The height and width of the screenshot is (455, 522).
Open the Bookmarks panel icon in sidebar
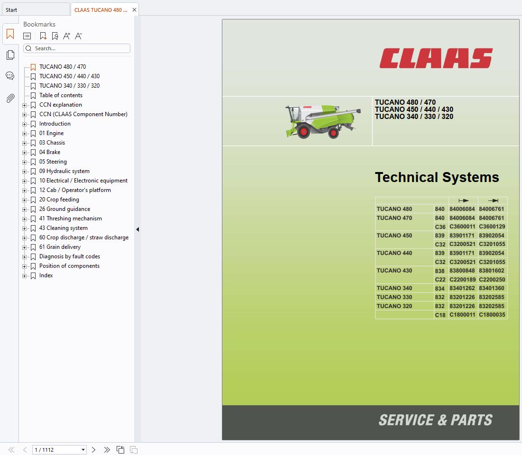(x=10, y=34)
